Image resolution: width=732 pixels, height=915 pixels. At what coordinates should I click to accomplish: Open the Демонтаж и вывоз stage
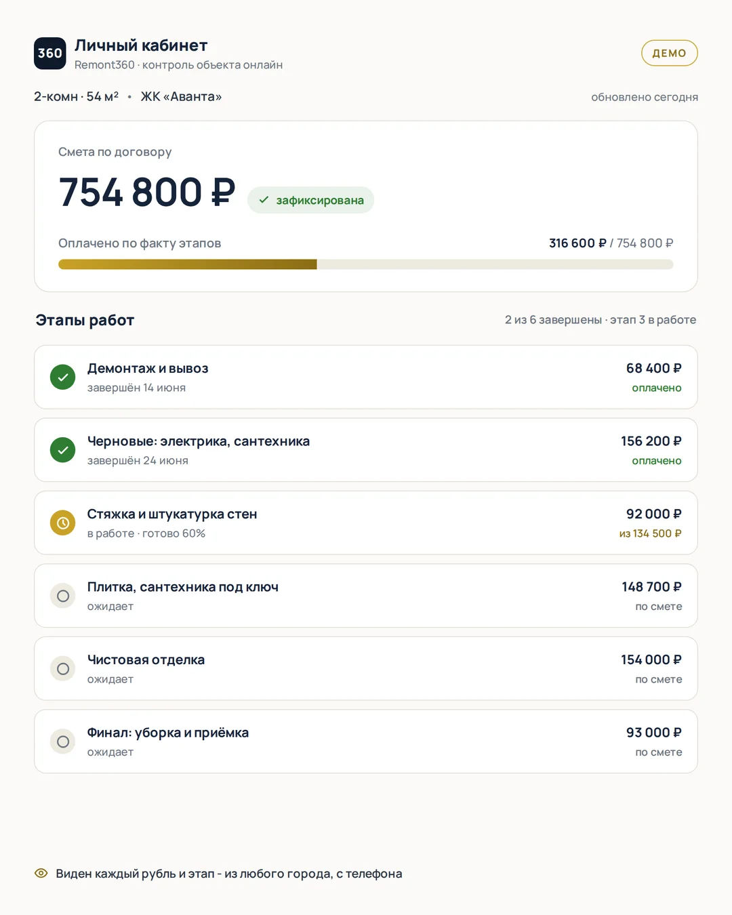(366, 378)
